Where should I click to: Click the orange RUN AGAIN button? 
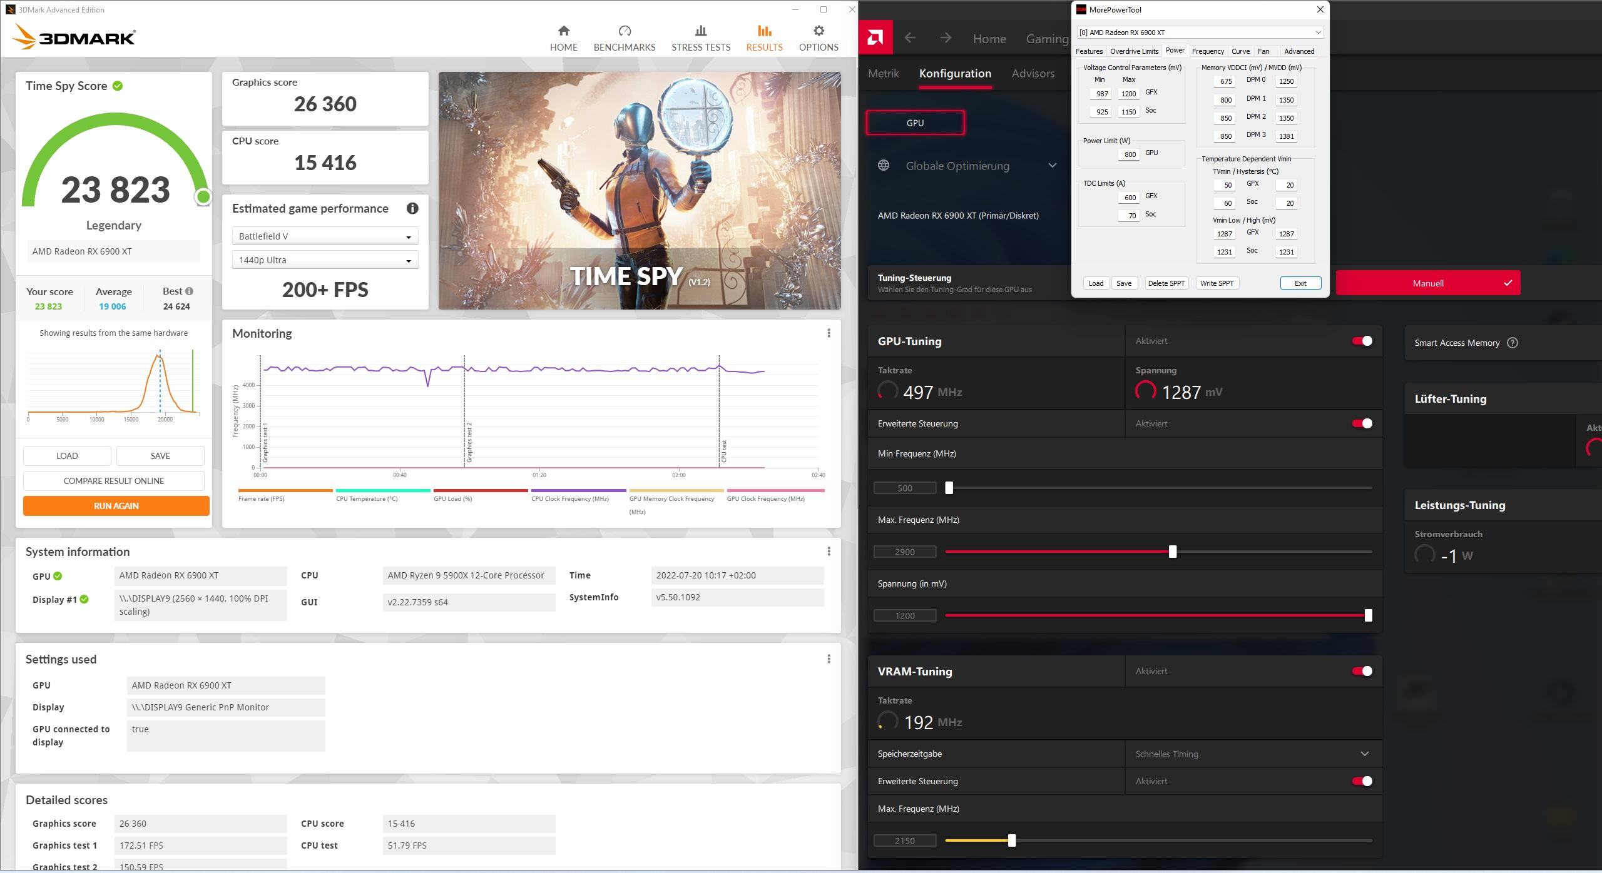pos(116,506)
